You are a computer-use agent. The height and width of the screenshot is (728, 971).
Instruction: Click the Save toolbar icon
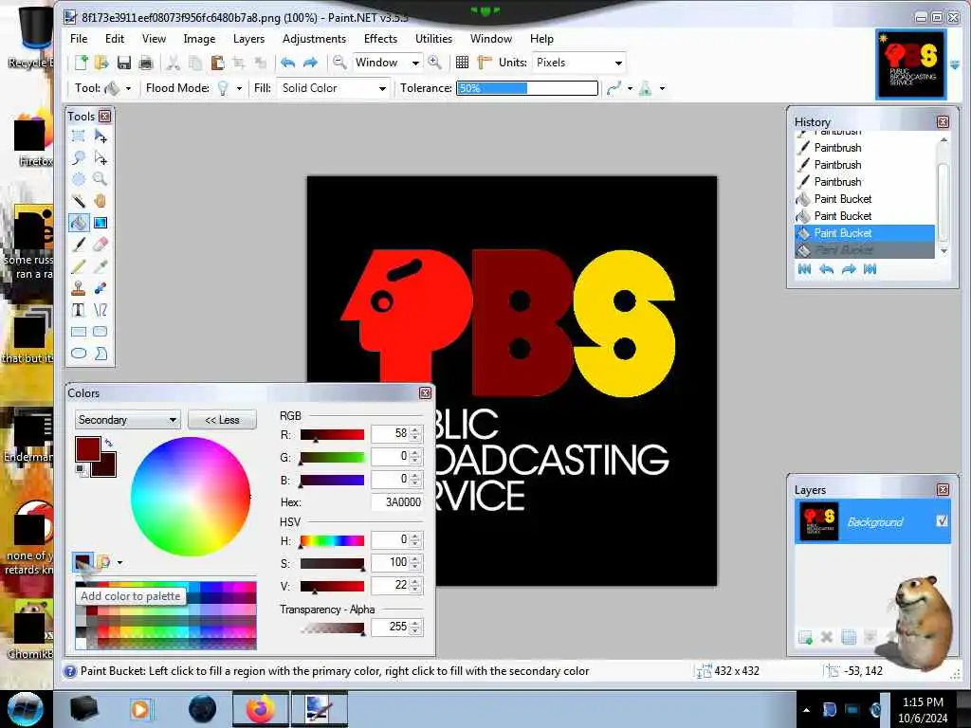point(124,63)
